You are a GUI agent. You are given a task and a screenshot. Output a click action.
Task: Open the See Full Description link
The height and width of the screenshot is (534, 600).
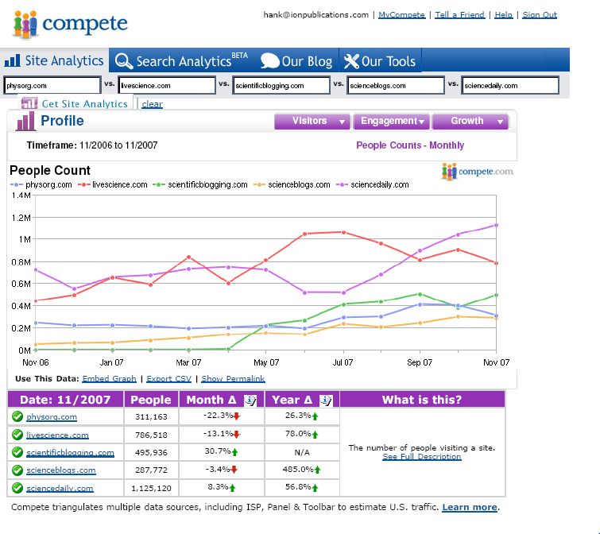point(421,457)
